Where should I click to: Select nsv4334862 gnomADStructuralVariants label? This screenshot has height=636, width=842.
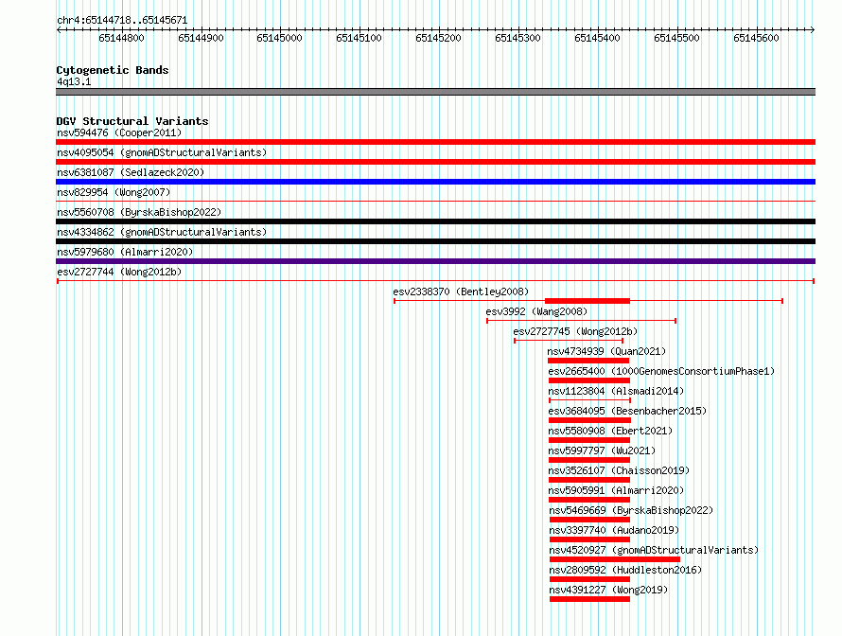click(162, 232)
